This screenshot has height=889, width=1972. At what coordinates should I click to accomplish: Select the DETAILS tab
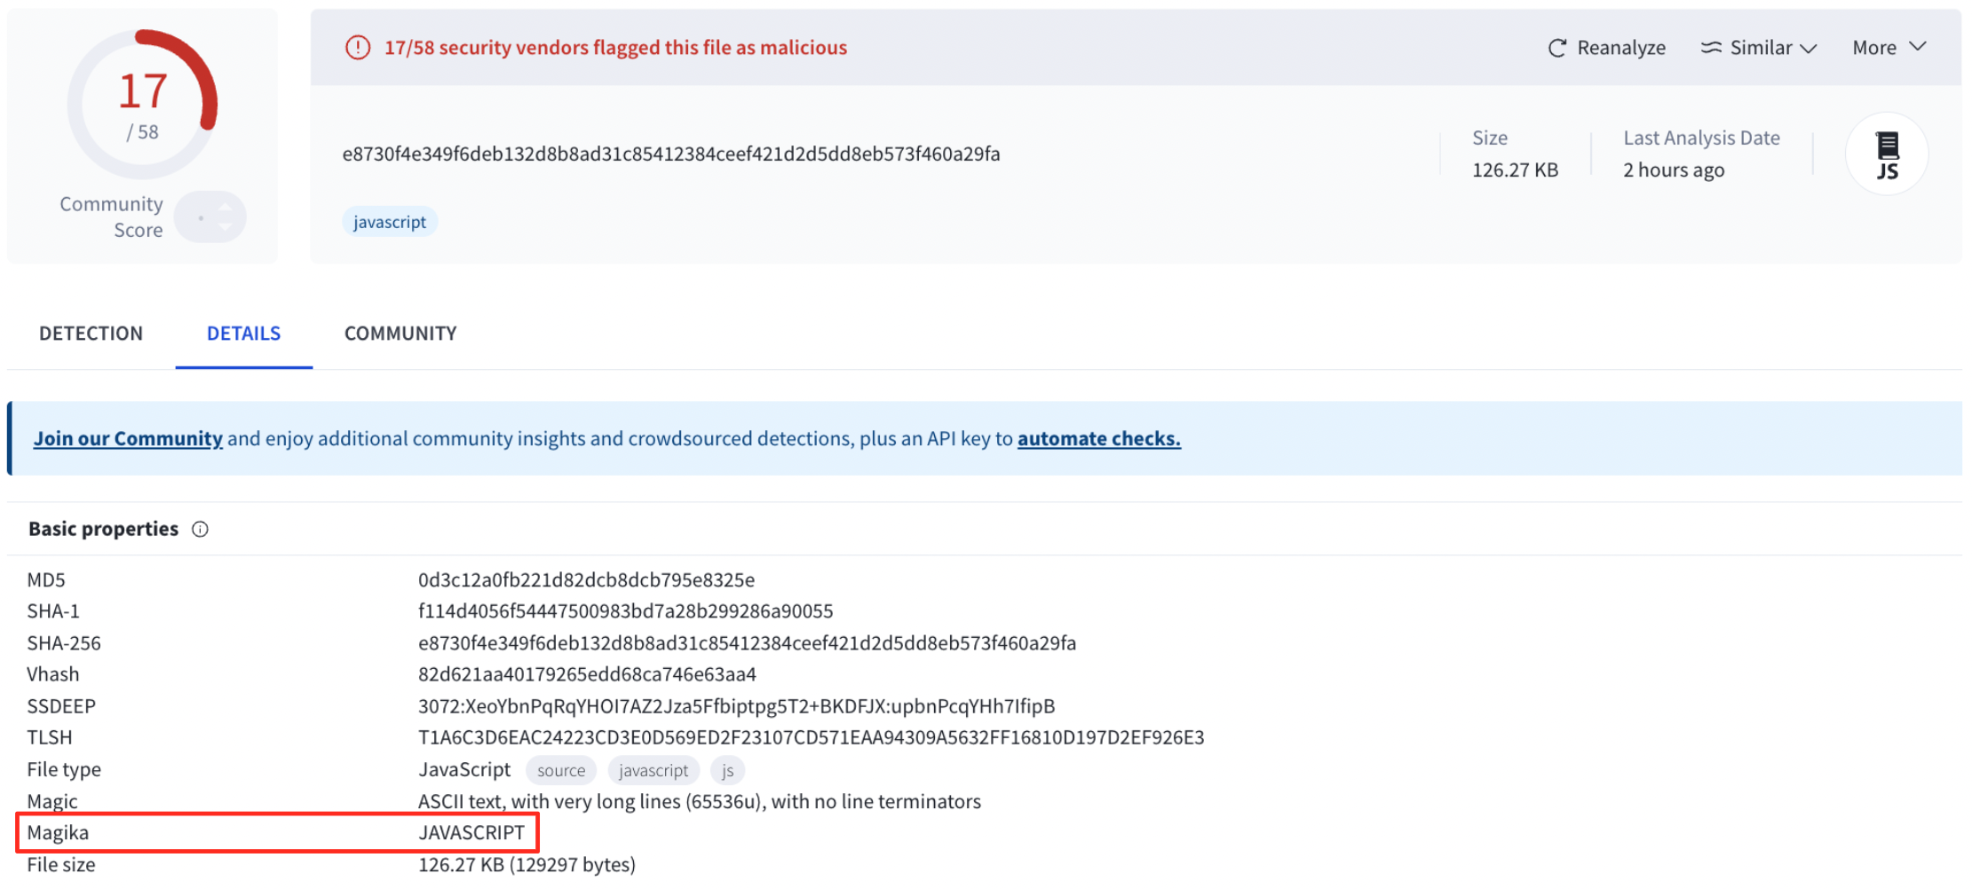tap(243, 334)
